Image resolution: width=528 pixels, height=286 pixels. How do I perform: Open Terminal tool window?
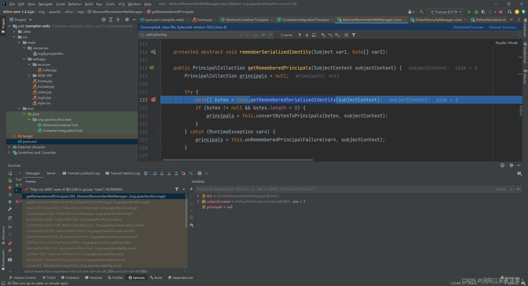(94, 278)
